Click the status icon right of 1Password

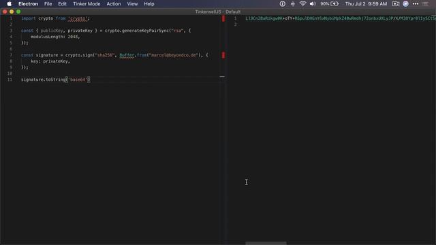coord(292,4)
